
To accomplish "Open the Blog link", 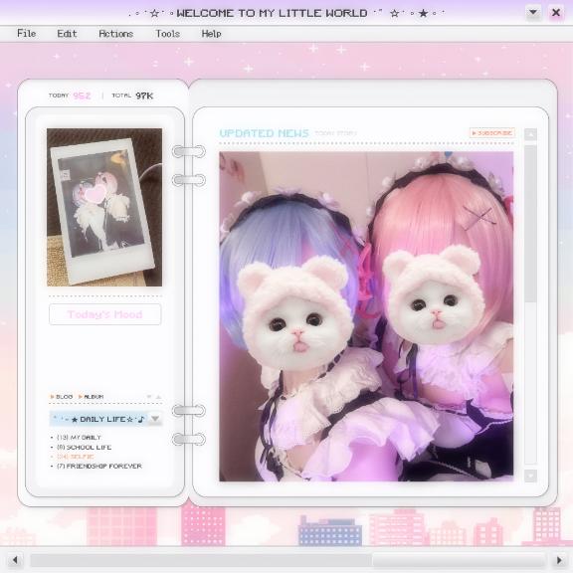I will [x=62, y=397].
